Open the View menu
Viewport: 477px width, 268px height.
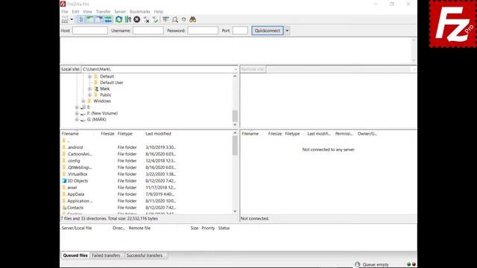coord(87,12)
